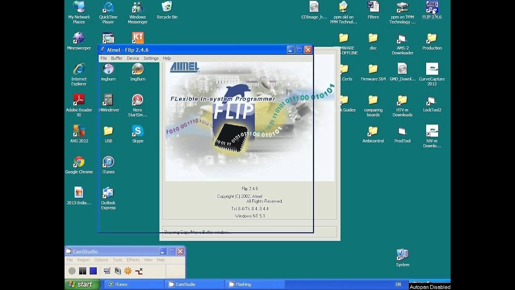Open CamStudio's Tools menu

[117, 260]
